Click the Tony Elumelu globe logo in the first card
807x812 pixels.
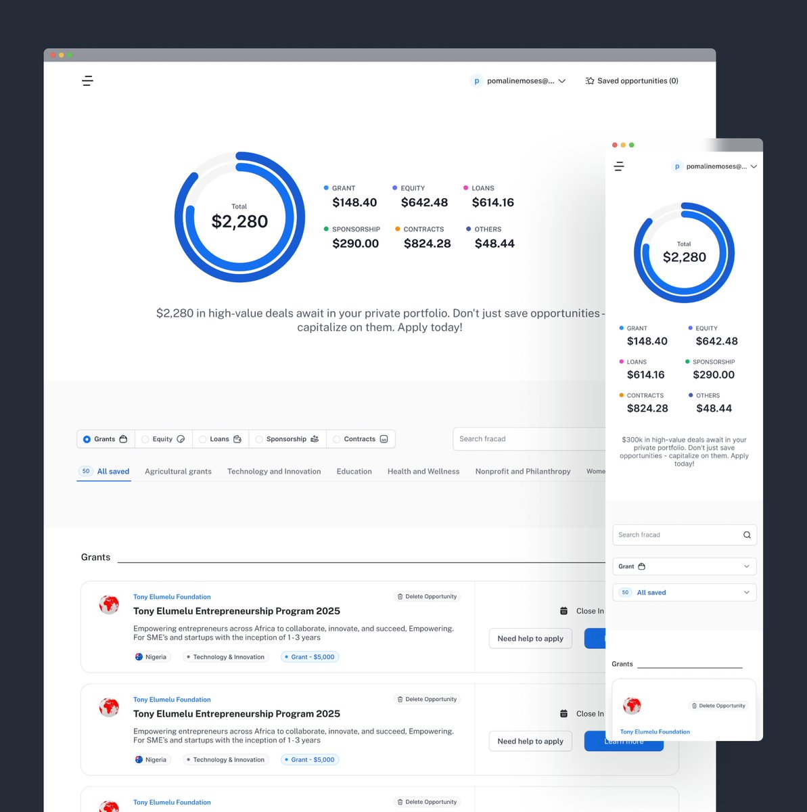109,604
